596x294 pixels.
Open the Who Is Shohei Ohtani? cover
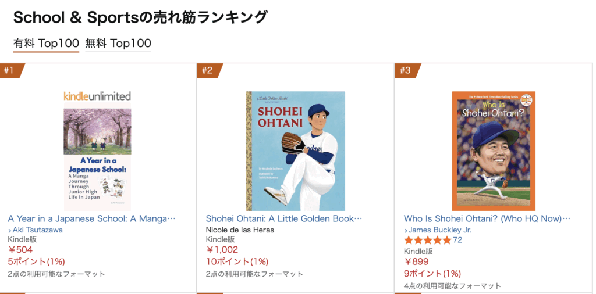pos(494,151)
